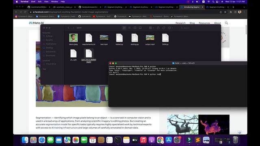Go forward in Finder window
Image resolution: width=260 pixels, height=146 pixels.
[73, 28]
